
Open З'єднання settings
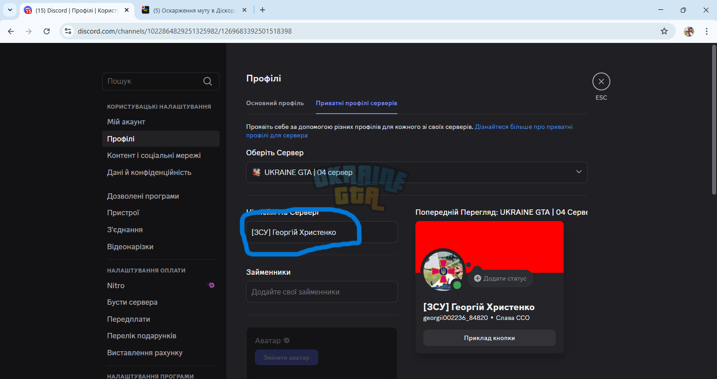click(x=160, y=230)
